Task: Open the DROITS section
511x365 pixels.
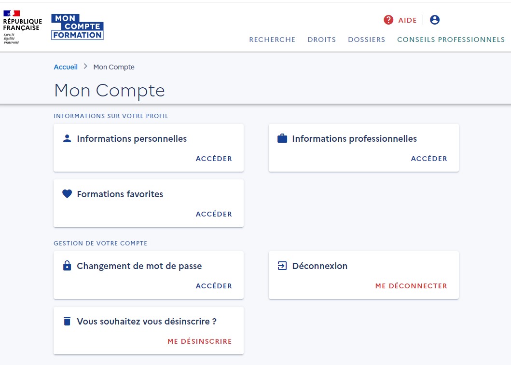Action: pyautogui.click(x=321, y=40)
